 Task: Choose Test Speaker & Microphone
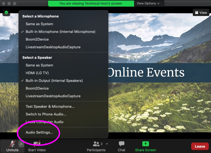pyautogui.click(x=50, y=106)
